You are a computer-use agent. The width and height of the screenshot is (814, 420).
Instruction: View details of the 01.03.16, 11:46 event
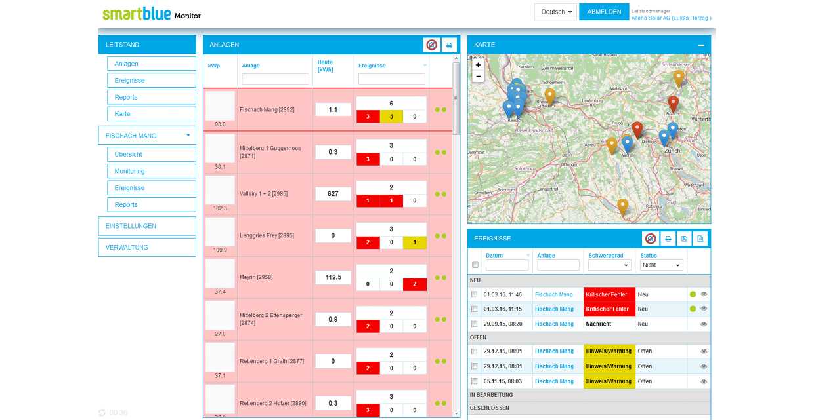(x=704, y=294)
